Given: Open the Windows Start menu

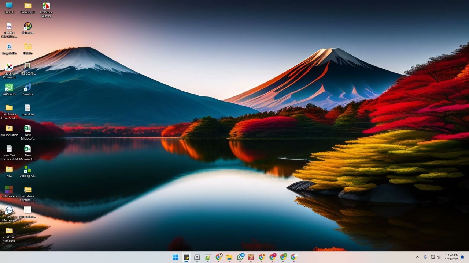Looking at the screenshot, I should [x=176, y=257].
